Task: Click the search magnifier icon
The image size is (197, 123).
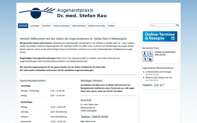Action: tap(177, 25)
